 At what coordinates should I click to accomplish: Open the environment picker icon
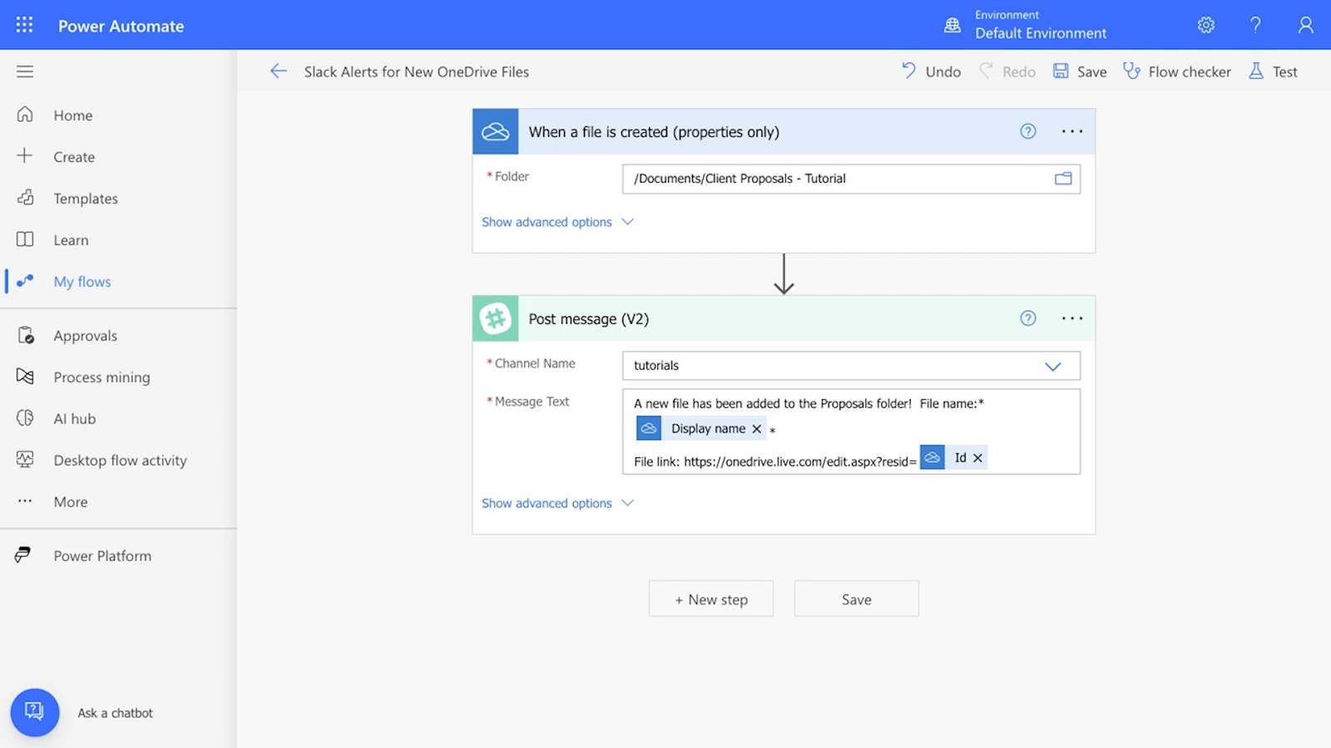pyautogui.click(x=952, y=25)
